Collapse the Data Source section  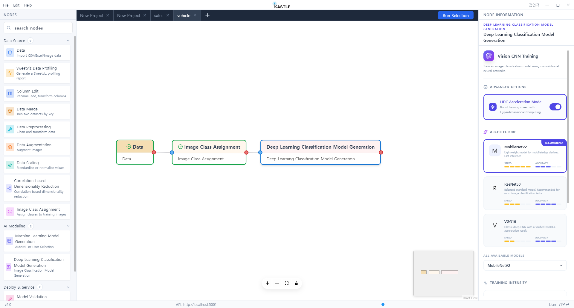click(x=68, y=41)
